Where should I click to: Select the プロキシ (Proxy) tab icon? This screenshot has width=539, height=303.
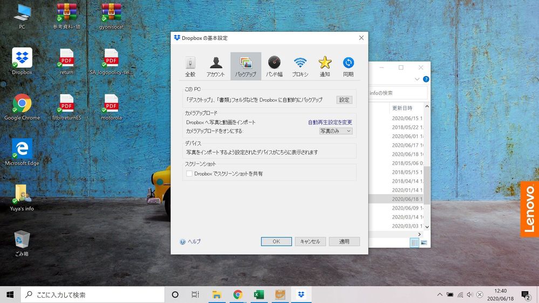pos(300,66)
